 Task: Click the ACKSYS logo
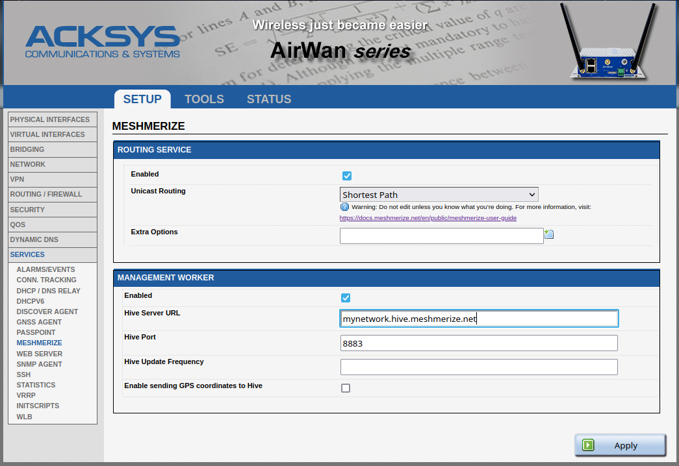coord(103,42)
